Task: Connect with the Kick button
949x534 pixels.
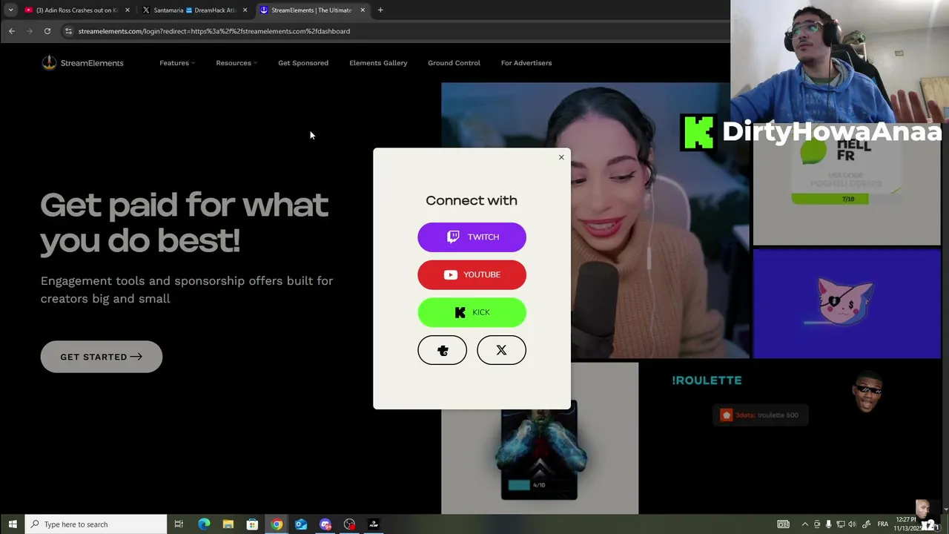Action: [x=472, y=312]
